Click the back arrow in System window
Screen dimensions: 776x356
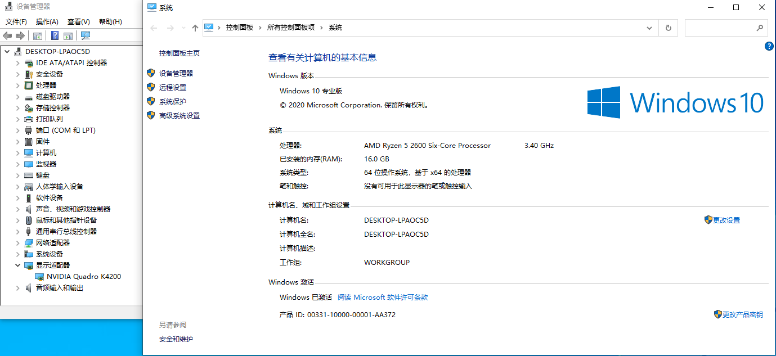(154, 28)
